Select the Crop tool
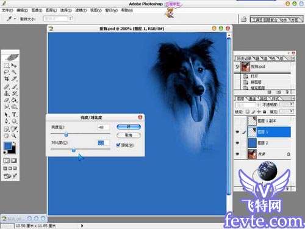The width and height of the screenshot is (305, 229). (7, 79)
